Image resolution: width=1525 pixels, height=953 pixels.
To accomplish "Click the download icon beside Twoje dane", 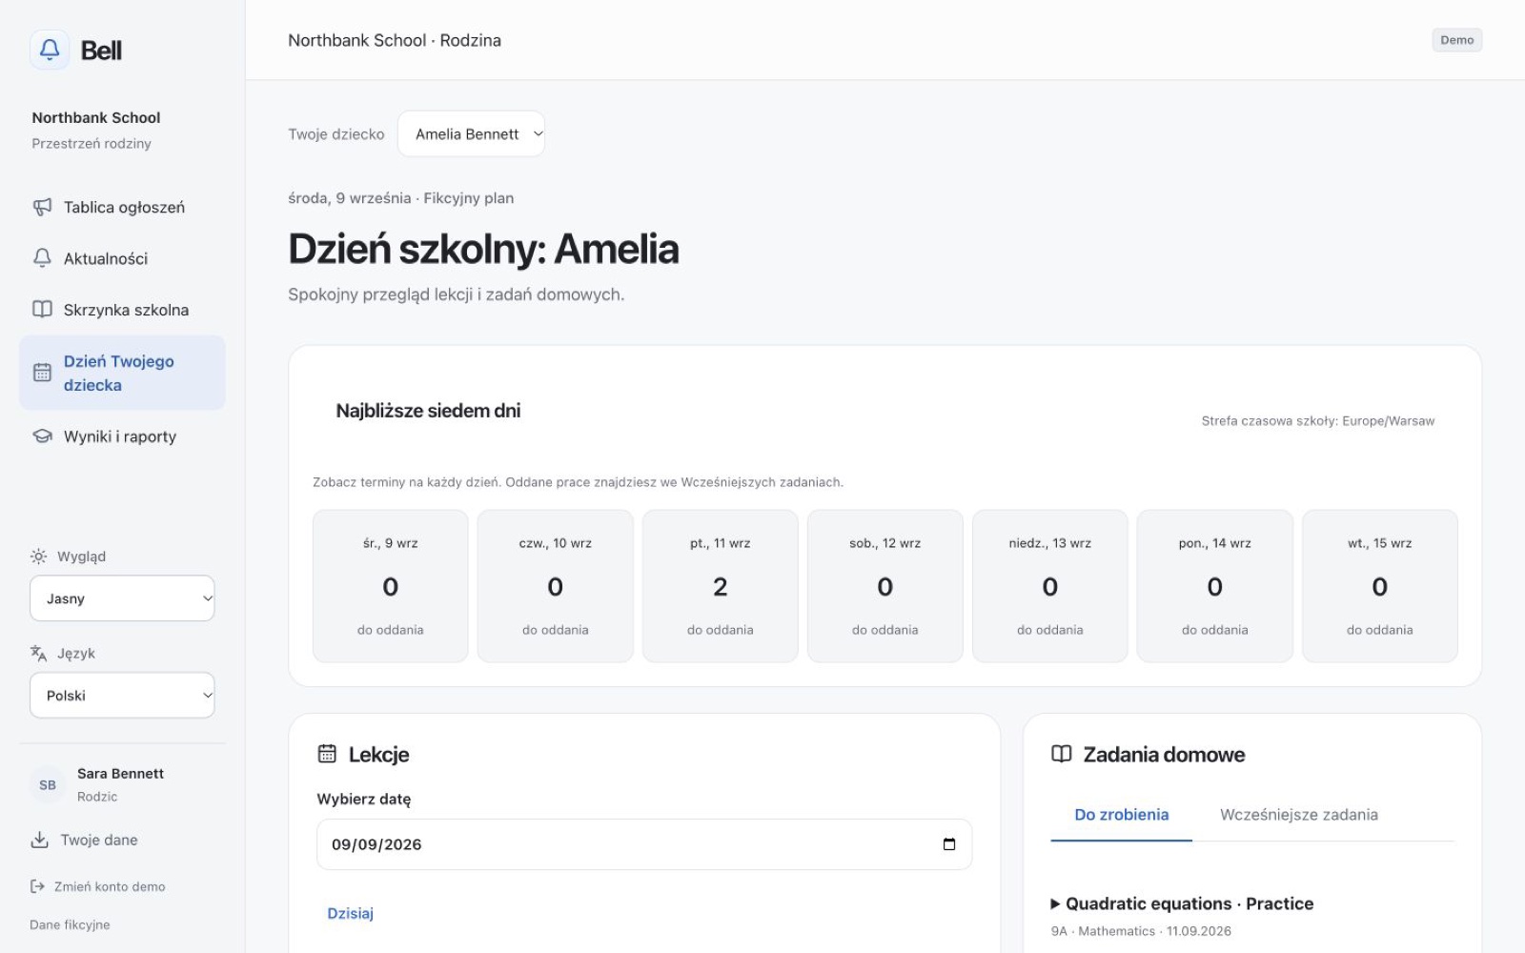I will click(x=39, y=840).
